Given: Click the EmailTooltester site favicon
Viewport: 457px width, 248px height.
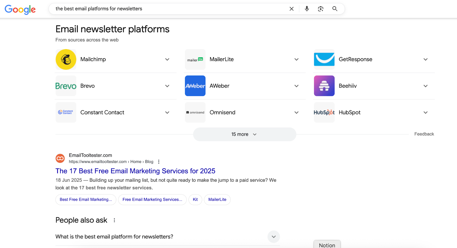Looking at the screenshot, I should pos(60,158).
